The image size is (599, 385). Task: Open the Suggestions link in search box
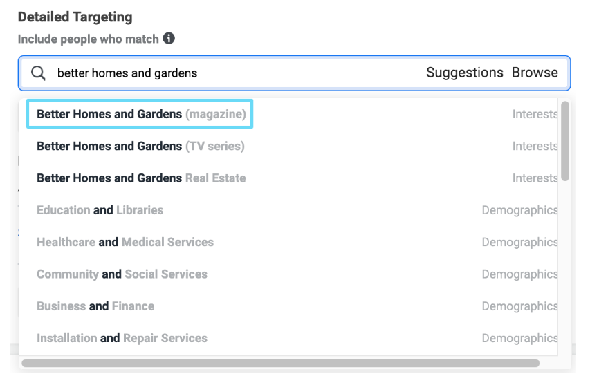click(x=465, y=73)
